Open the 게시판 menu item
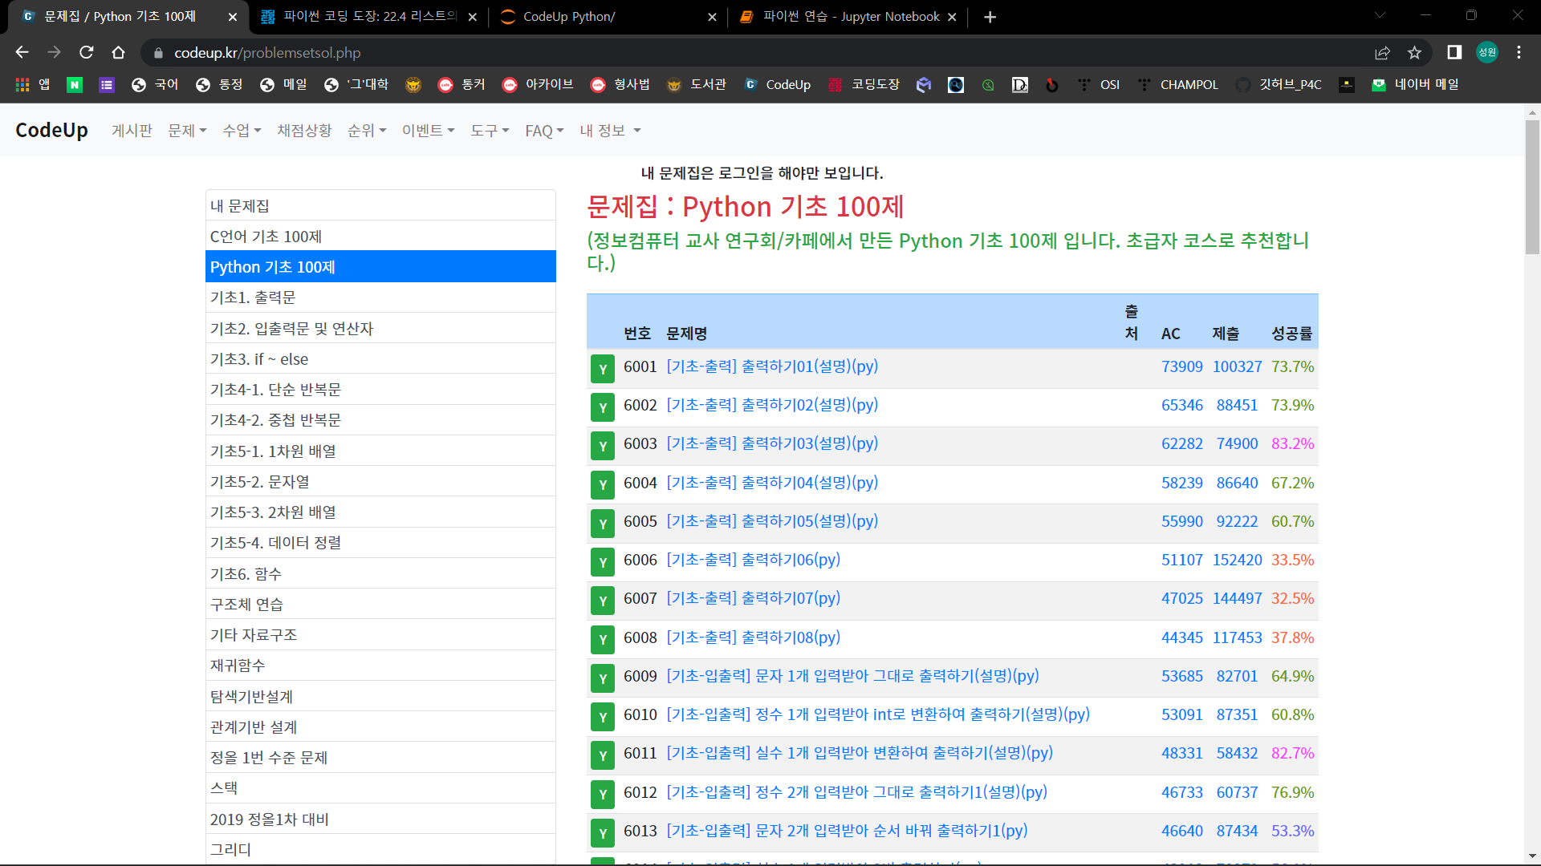The height and width of the screenshot is (866, 1541). click(x=132, y=130)
